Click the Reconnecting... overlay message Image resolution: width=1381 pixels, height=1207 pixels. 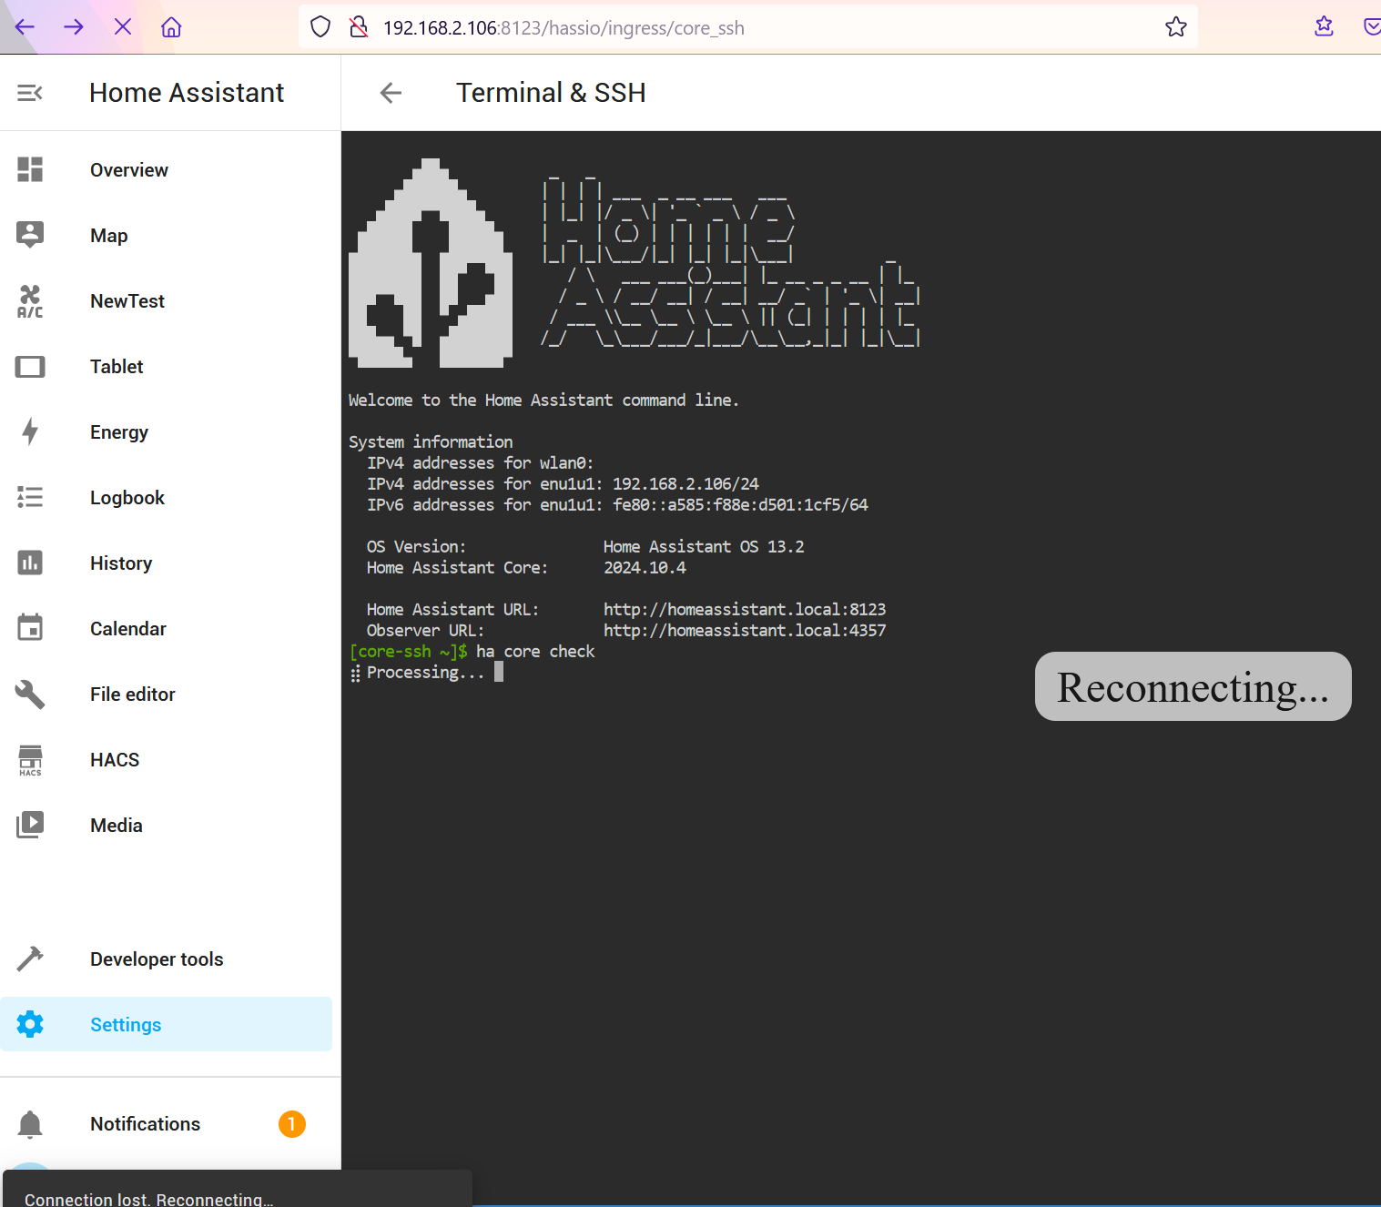(x=1193, y=686)
